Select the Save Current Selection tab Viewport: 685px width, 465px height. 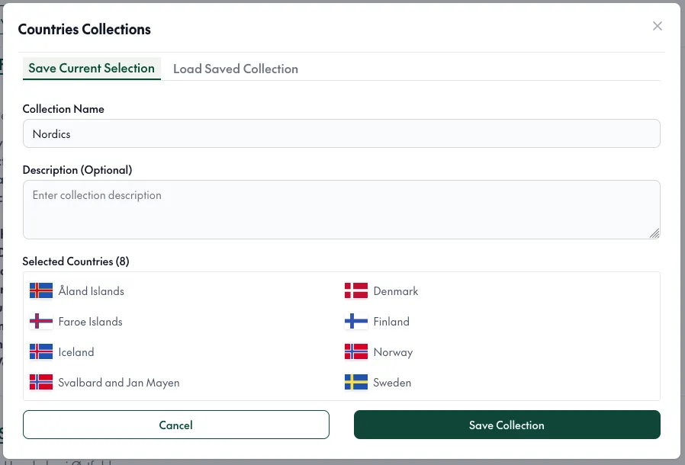[x=92, y=69]
